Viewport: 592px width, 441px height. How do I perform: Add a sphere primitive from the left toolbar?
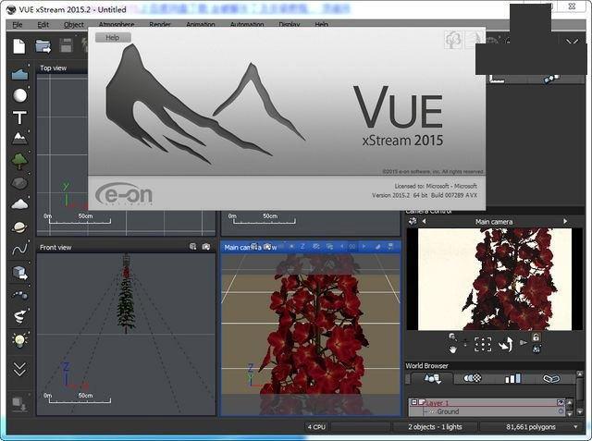point(19,95)
